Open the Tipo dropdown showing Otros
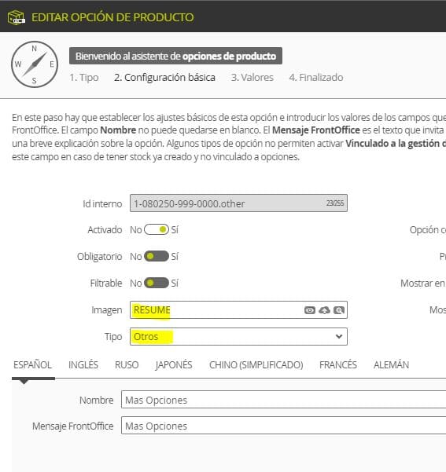The height and width of the screenshot is (472, 446). 238,337
